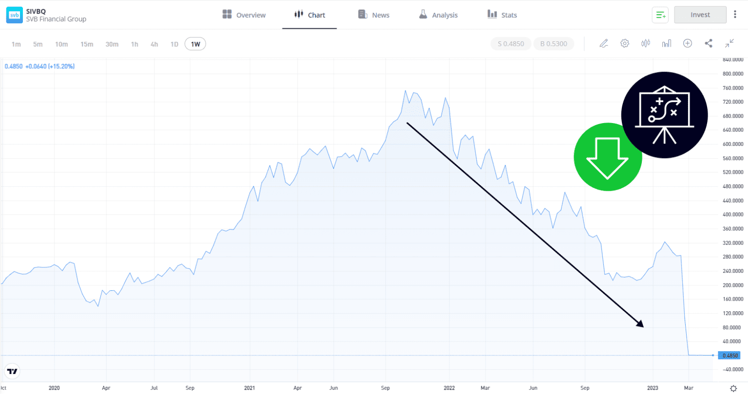Click the compare plus icon
This screenshot has height=394, width=748.
point(687,43)
